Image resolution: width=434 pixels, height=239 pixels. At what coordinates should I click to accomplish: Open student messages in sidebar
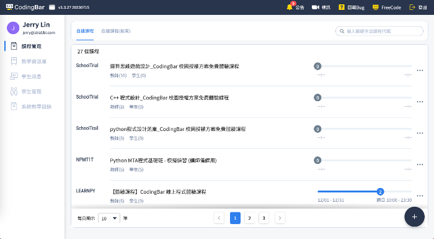(x=26, y=76)
